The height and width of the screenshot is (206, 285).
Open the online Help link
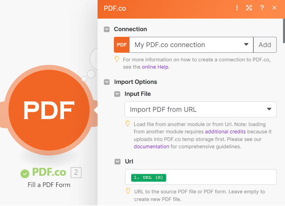(155, 67)
